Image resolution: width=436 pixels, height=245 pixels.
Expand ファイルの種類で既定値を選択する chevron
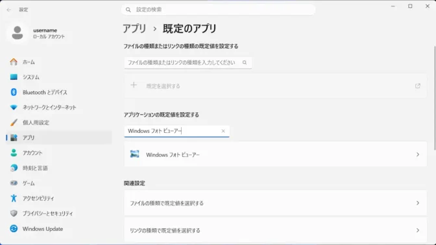[x=418, y=203]
